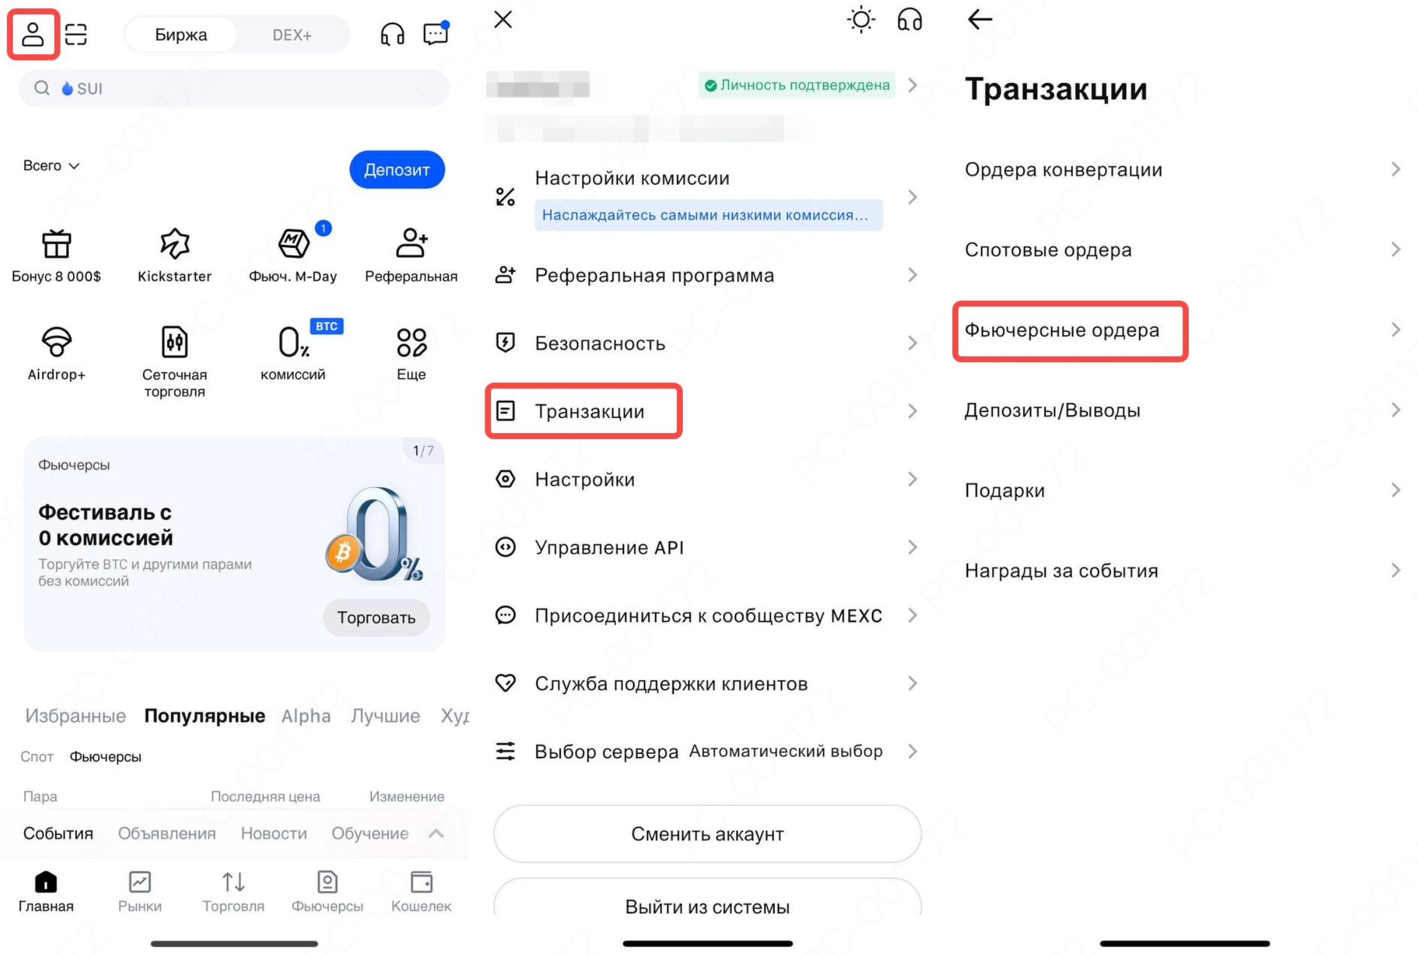Click the SUI search field
The width and height of the screenshot is (1418, 954).
coord(234,88)
